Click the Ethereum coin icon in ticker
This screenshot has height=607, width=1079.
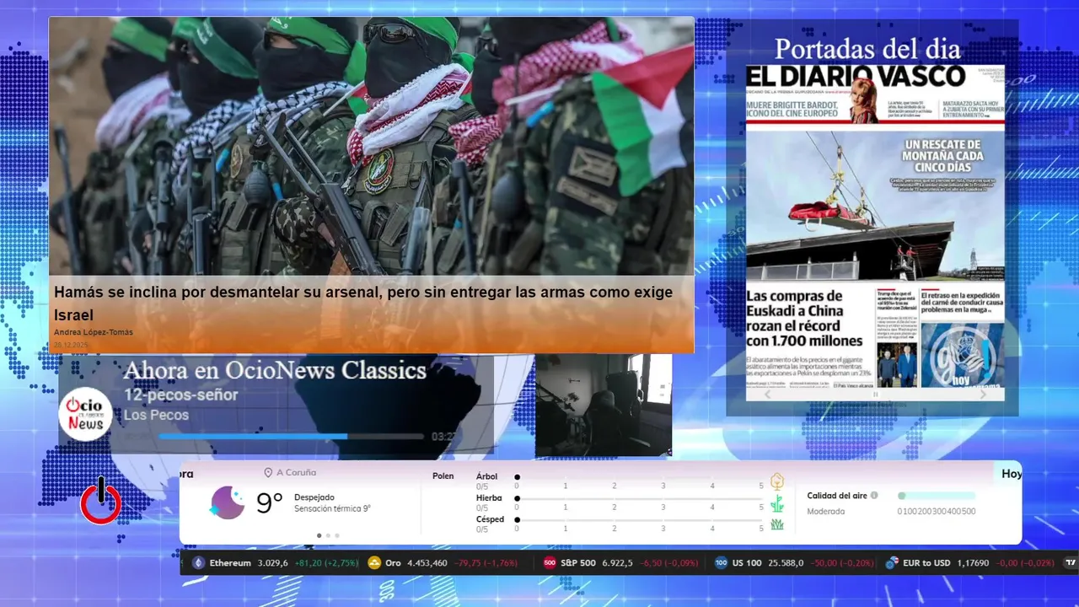(199, 563)
